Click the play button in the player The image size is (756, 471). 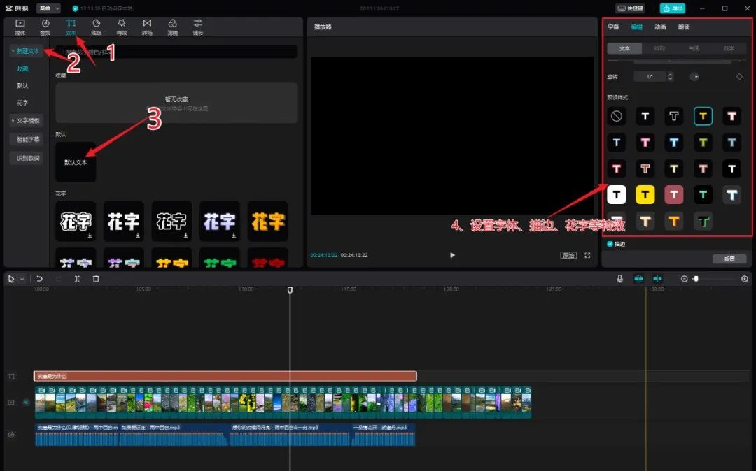[x=452, y=255]
